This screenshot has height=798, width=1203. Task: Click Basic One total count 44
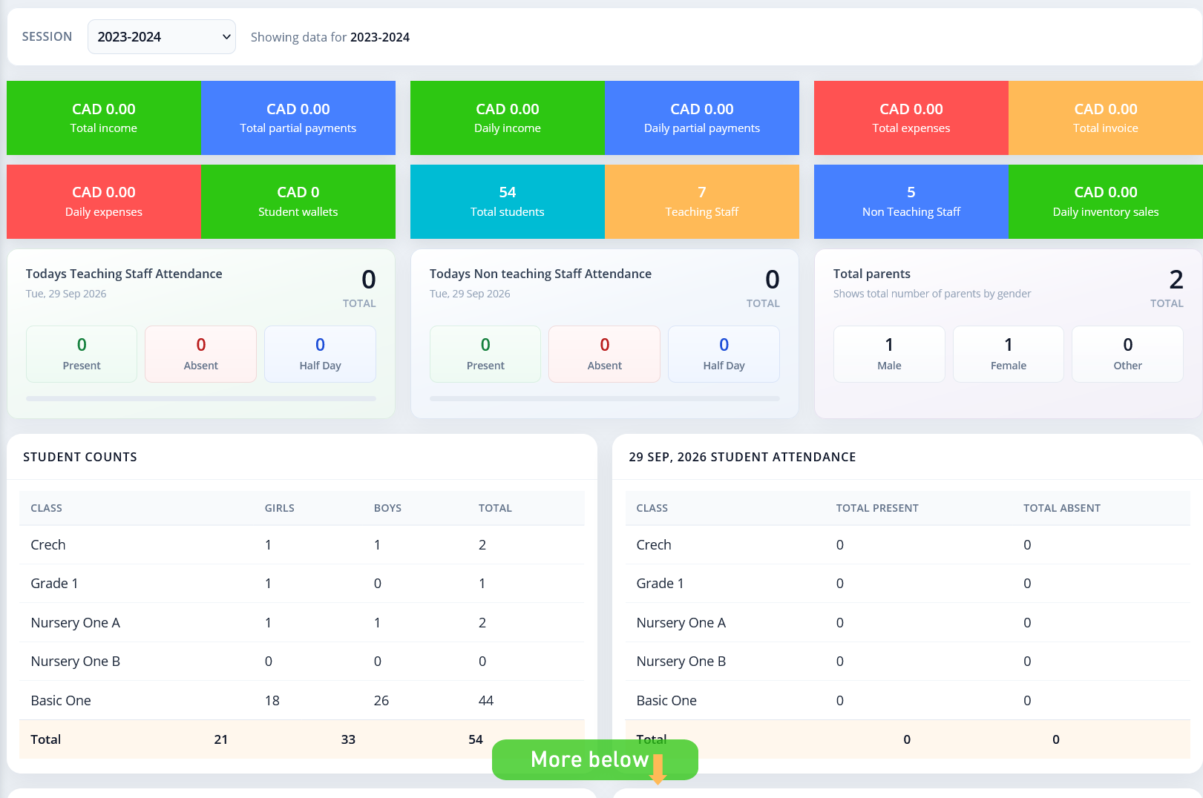[x=486, y=701]
